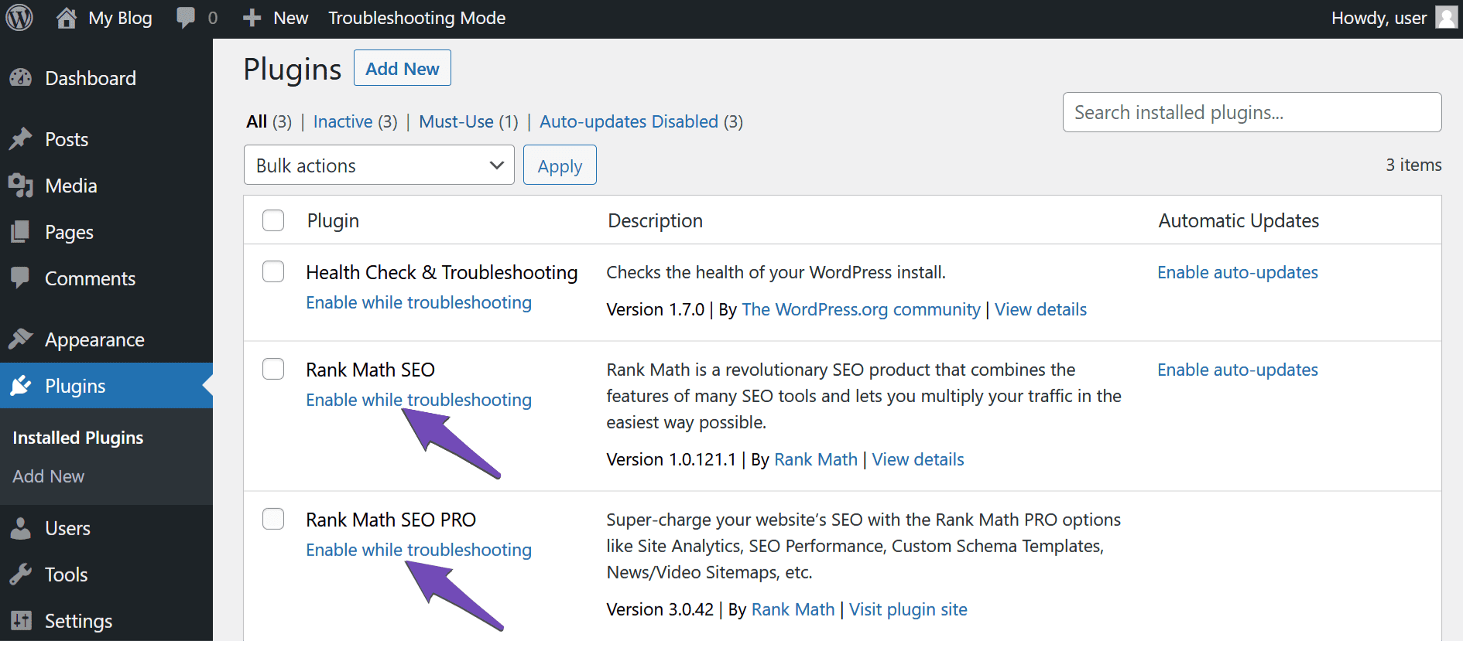Click the Health Check & Troubleshooting plugin name
This screenshot has width=1463, height=648.
[441, 272]
